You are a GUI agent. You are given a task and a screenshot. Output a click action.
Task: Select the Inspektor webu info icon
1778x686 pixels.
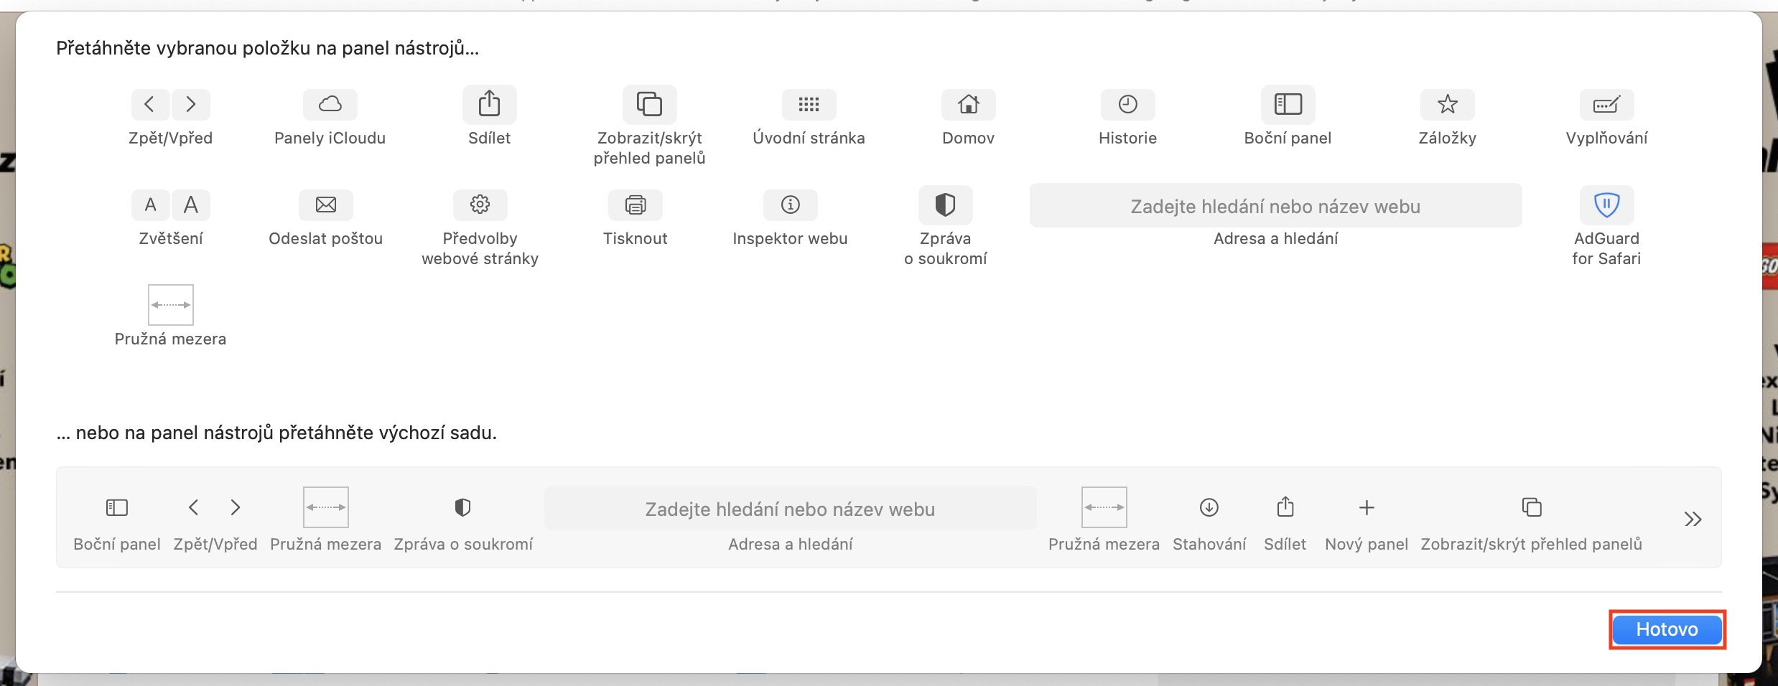pyautogui.click(x=790, y=205)
